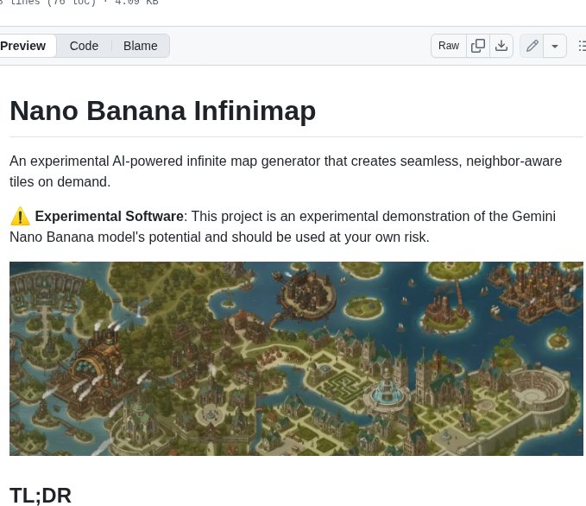Viewport: 586px width, 506px height.
Task: Open the Blame view tab
Action: 141,46
